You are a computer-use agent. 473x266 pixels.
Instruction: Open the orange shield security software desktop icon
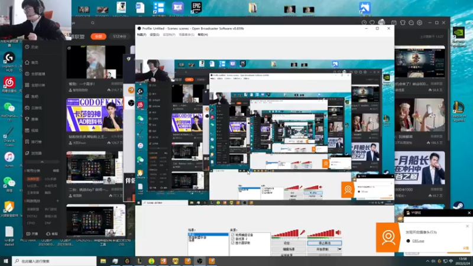tap(9, 209)
